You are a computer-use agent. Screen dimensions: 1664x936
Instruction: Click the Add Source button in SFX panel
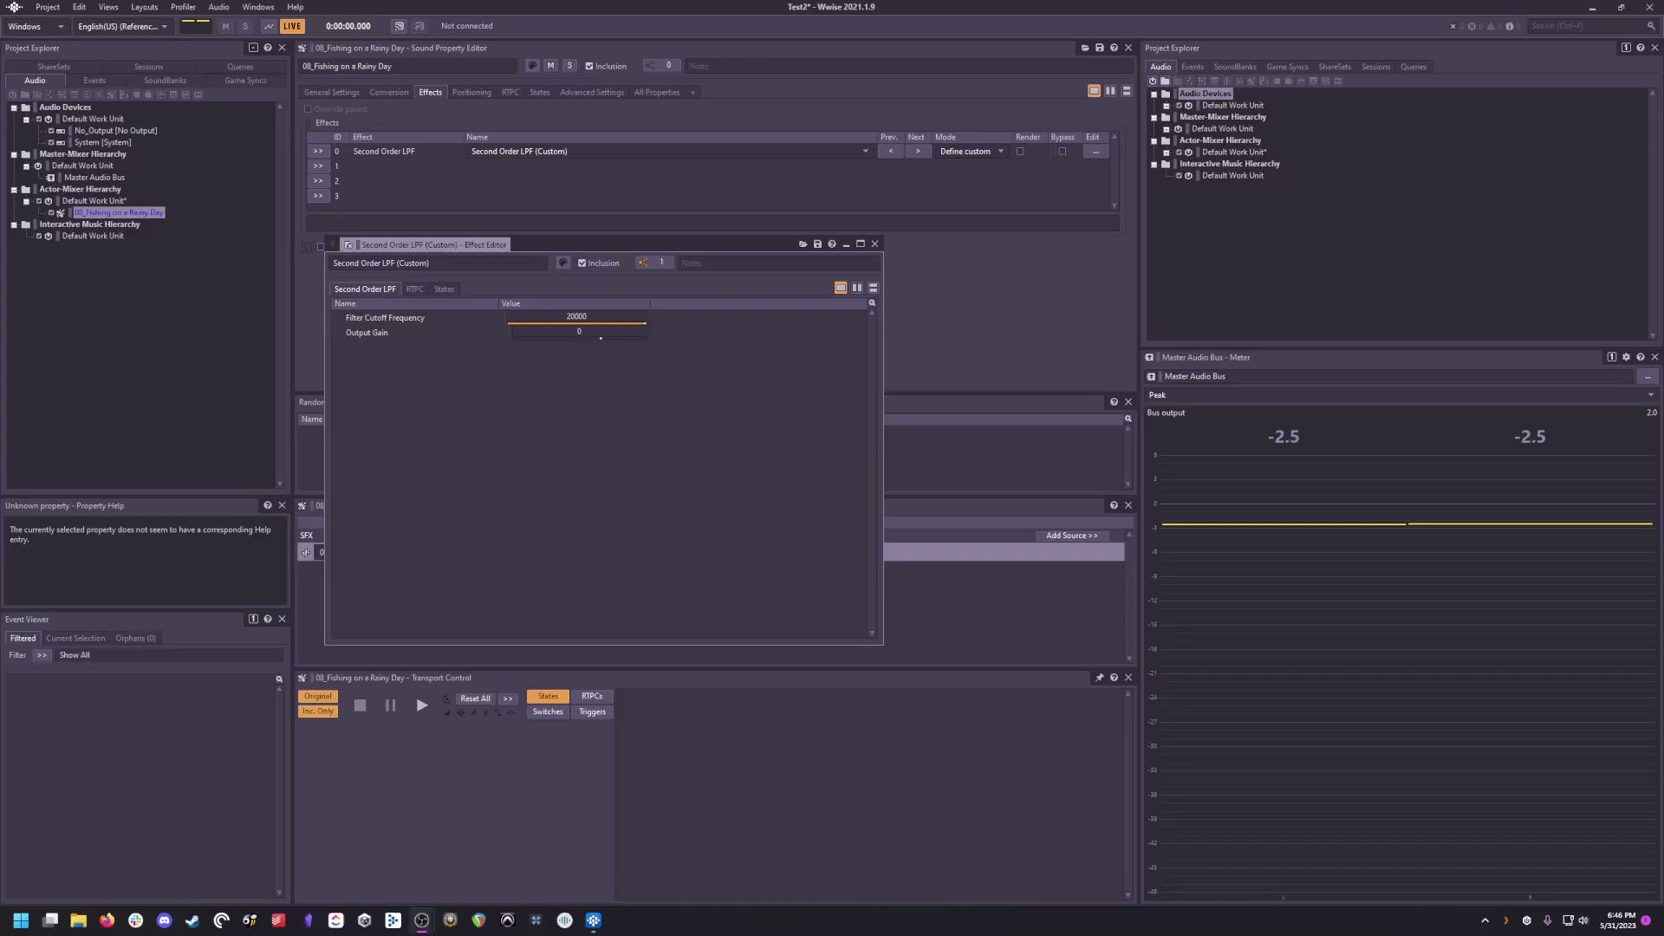[1069, 534]
